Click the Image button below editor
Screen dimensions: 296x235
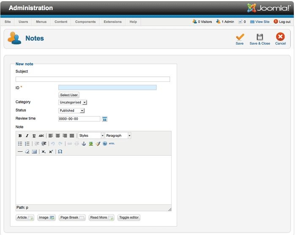[47, 217]
